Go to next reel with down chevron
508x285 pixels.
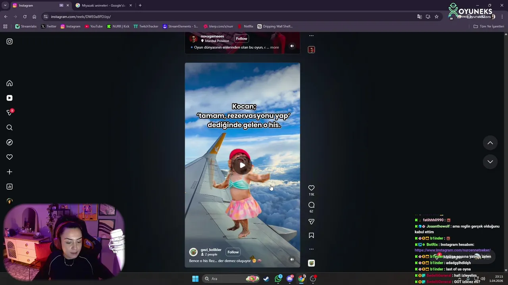[490, 161]
